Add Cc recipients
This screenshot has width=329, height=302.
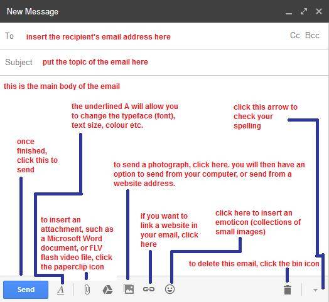point(295,35)
